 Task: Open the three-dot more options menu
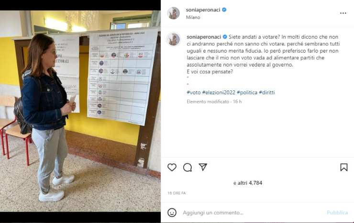point(343,13)
